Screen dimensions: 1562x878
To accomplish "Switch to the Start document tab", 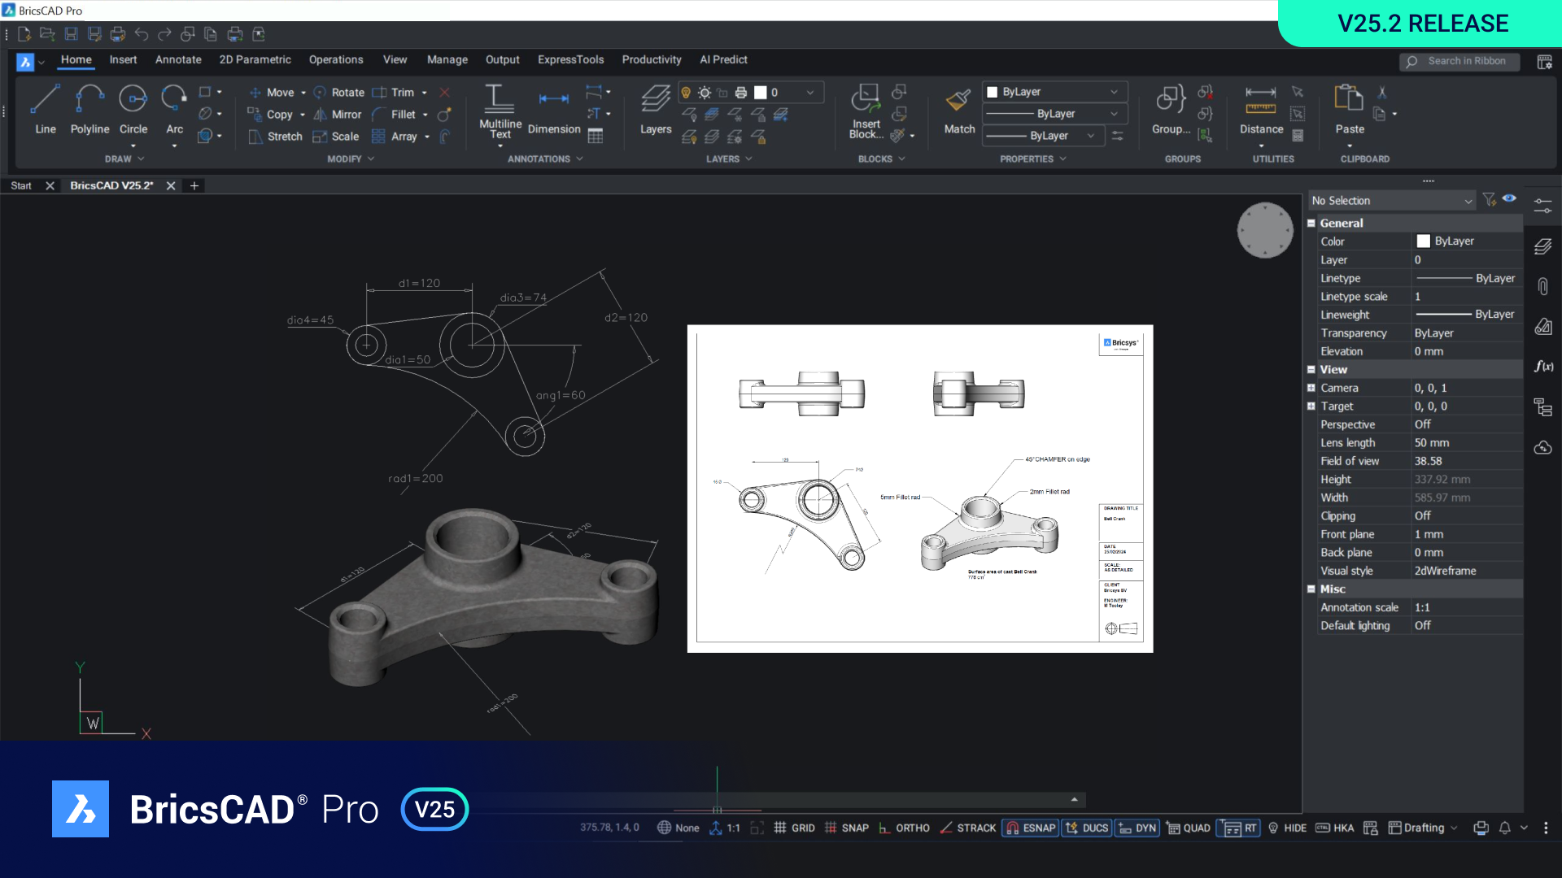I will pos(21,185).
